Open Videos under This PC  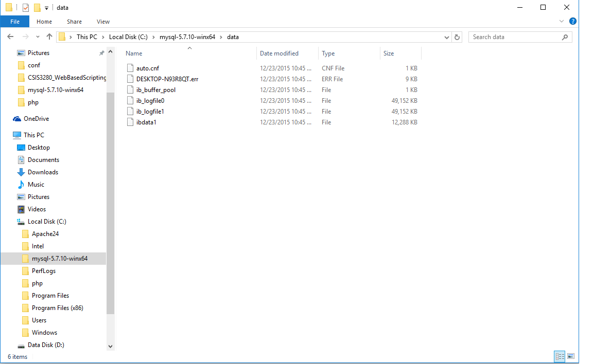click(x=37, y=209)
